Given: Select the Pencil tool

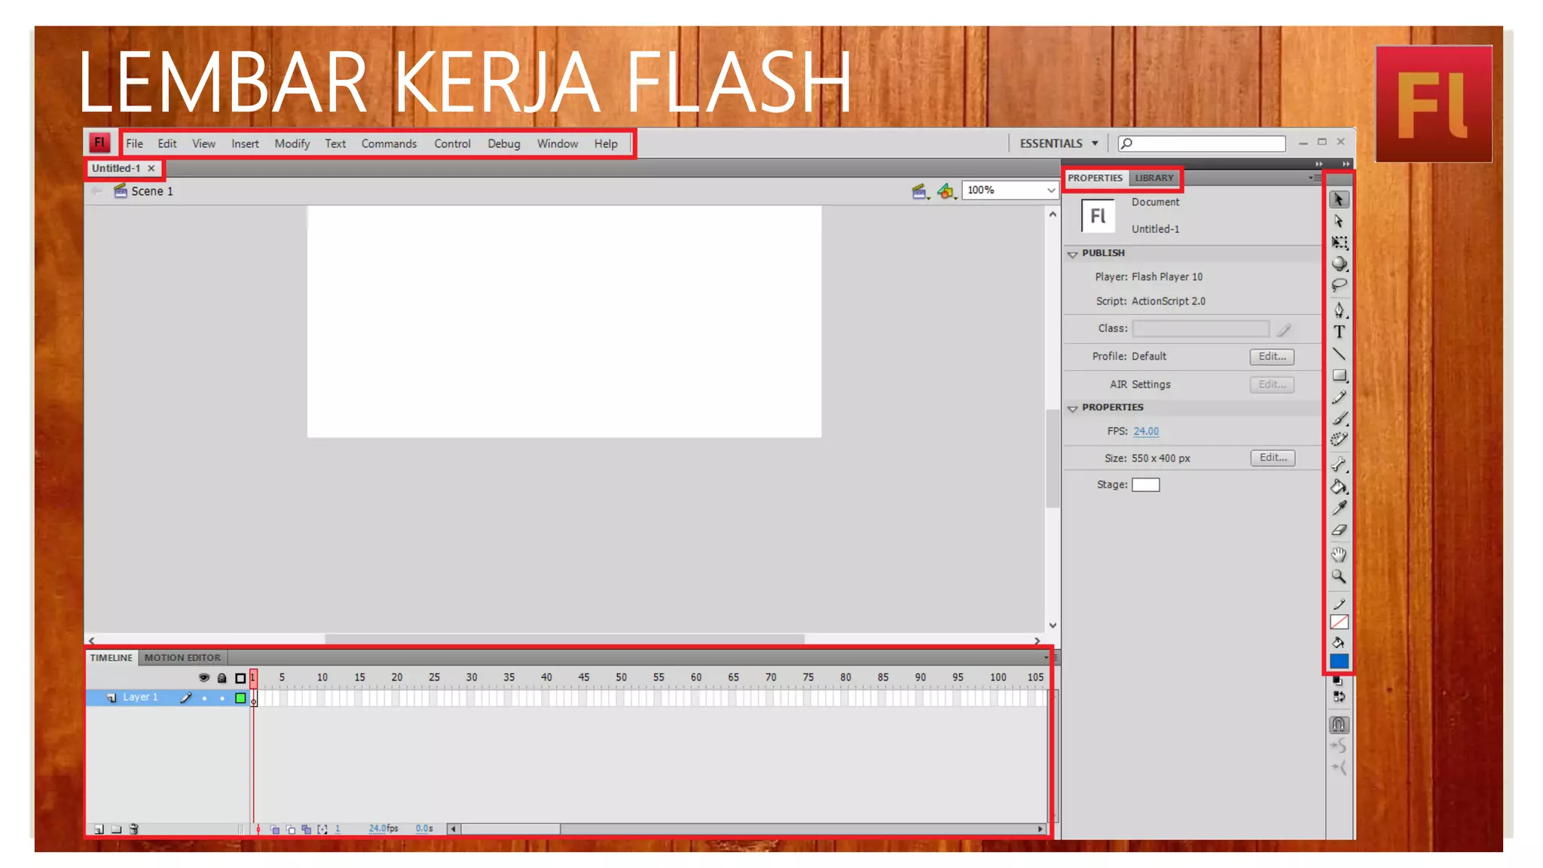Looking at the screenshot, I should [1339, 397].
